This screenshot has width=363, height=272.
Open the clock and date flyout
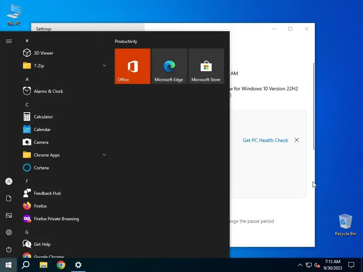333,265
